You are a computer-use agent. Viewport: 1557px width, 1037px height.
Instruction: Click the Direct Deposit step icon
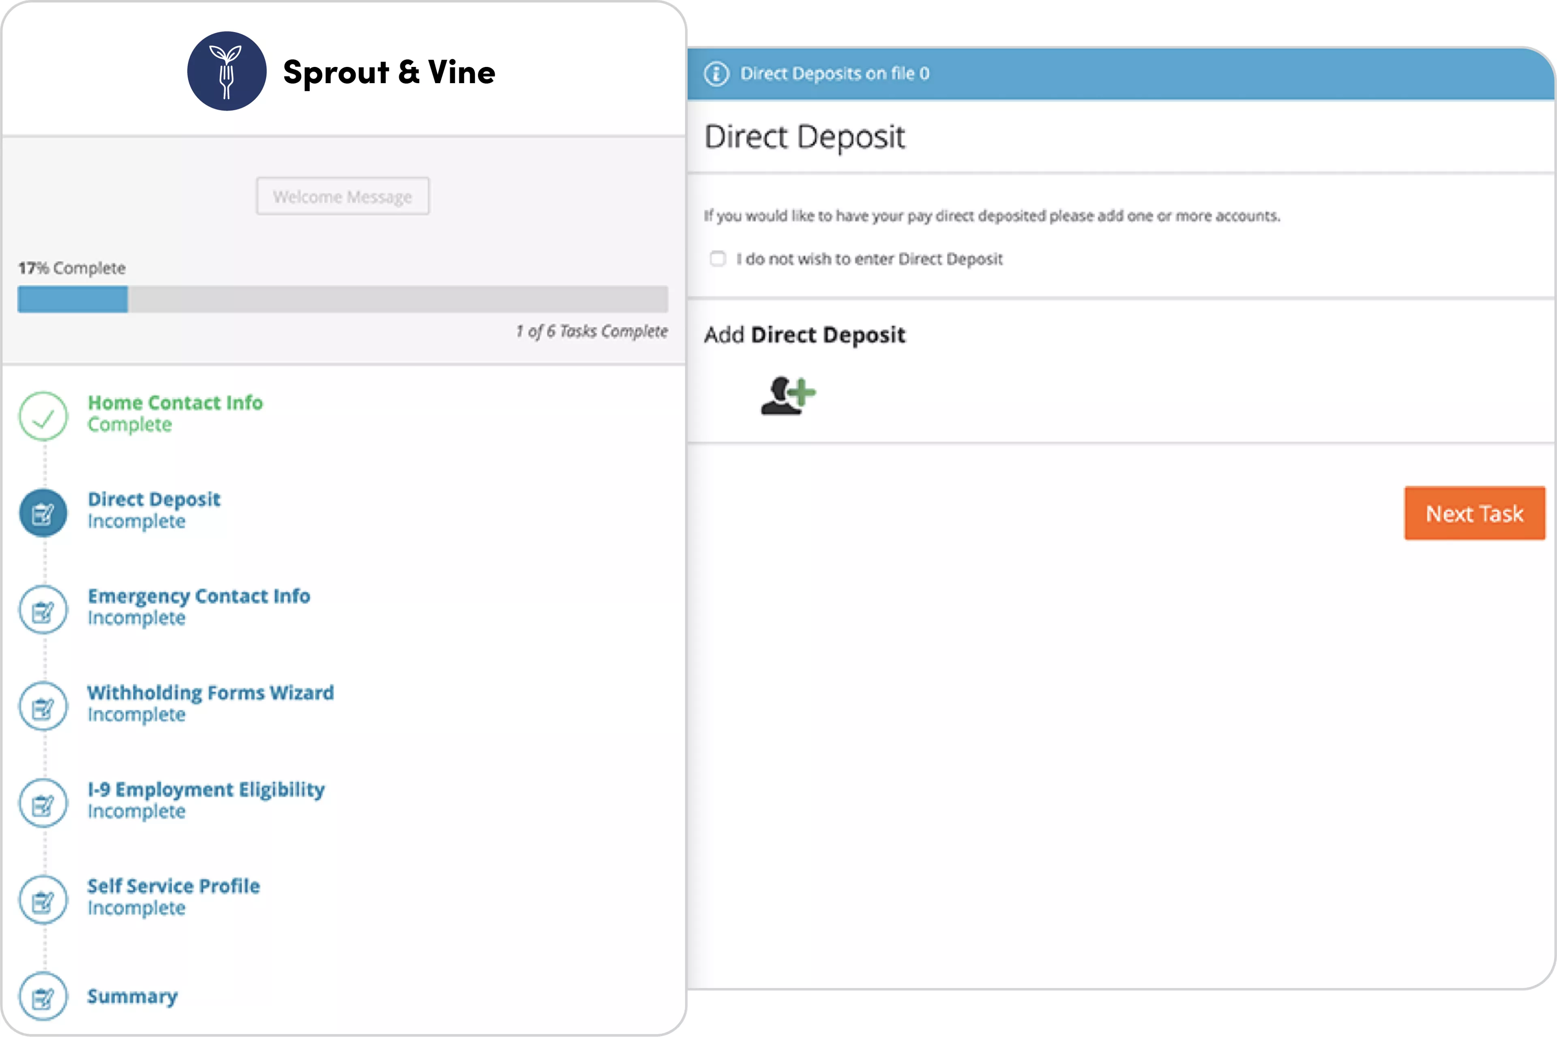click(x=43, y=513)
